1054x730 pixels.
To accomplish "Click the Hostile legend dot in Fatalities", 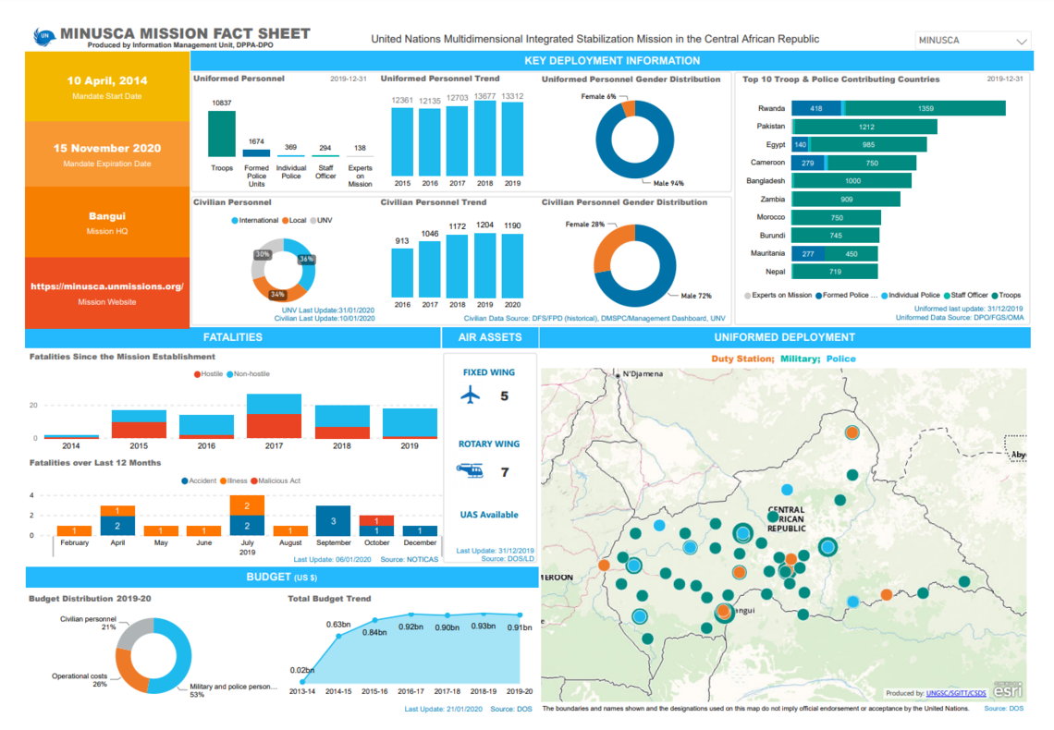I will [196, 374].
